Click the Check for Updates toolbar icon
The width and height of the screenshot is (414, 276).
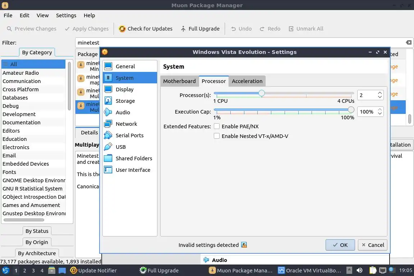click(x=122, y=28)
